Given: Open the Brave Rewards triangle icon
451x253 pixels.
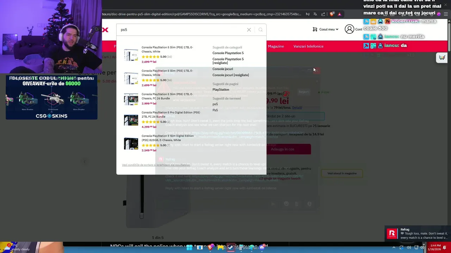Looking at the screenshot, I should (339, 14).
